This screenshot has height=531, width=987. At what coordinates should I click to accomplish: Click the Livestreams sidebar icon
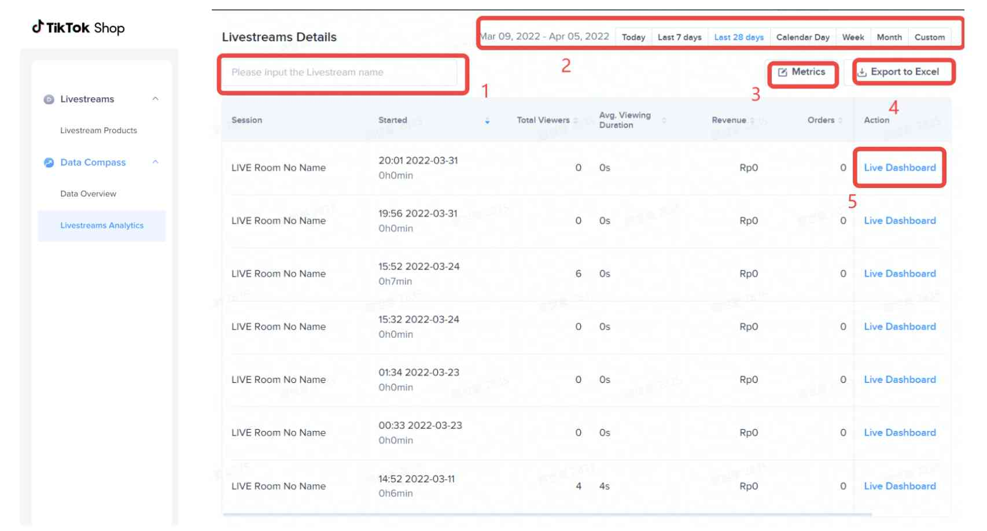(x=49, y=99)
